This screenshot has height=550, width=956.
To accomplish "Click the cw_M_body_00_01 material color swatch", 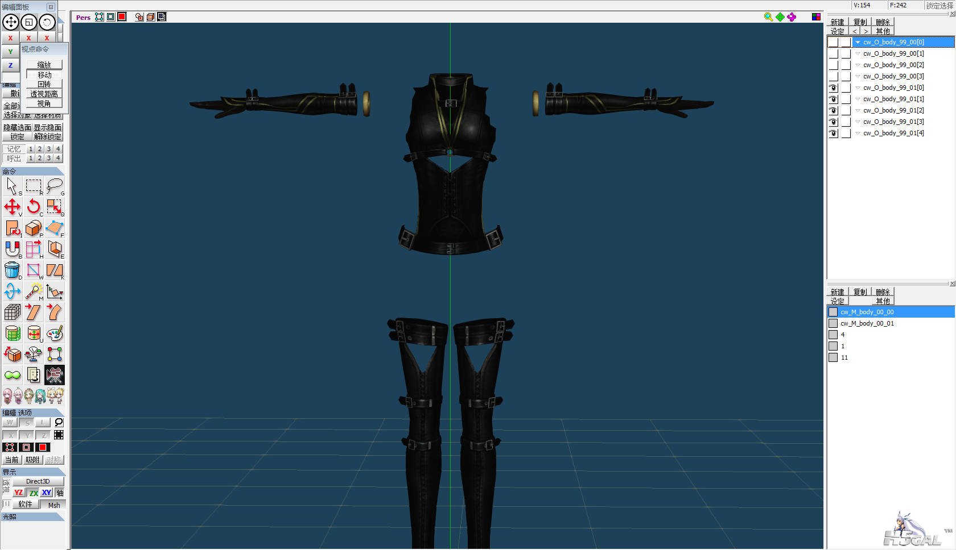I will point(833,323).
